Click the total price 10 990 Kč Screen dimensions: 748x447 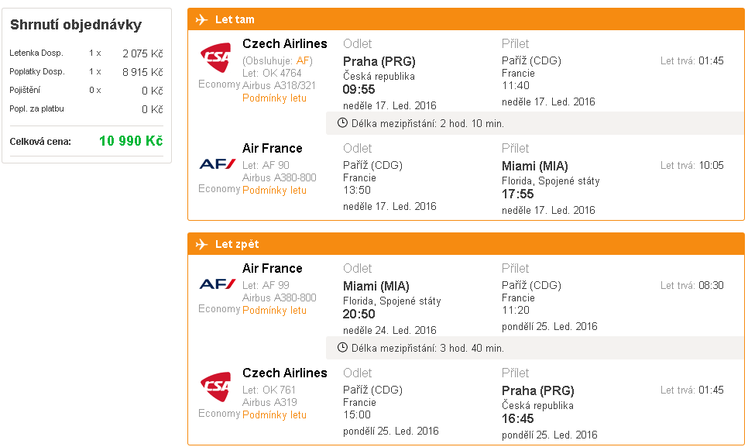click(x=131, y=141)
